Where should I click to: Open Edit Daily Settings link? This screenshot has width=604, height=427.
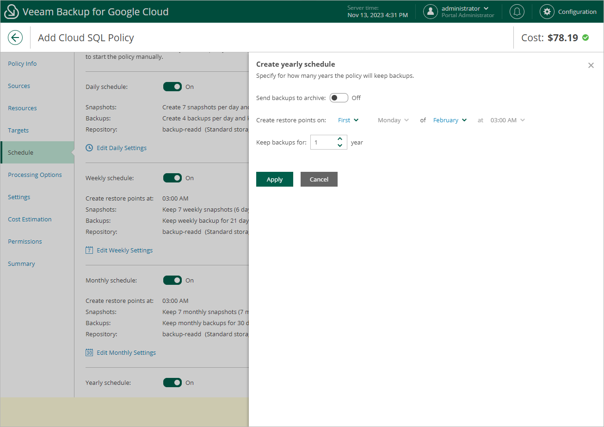(122, 148)
